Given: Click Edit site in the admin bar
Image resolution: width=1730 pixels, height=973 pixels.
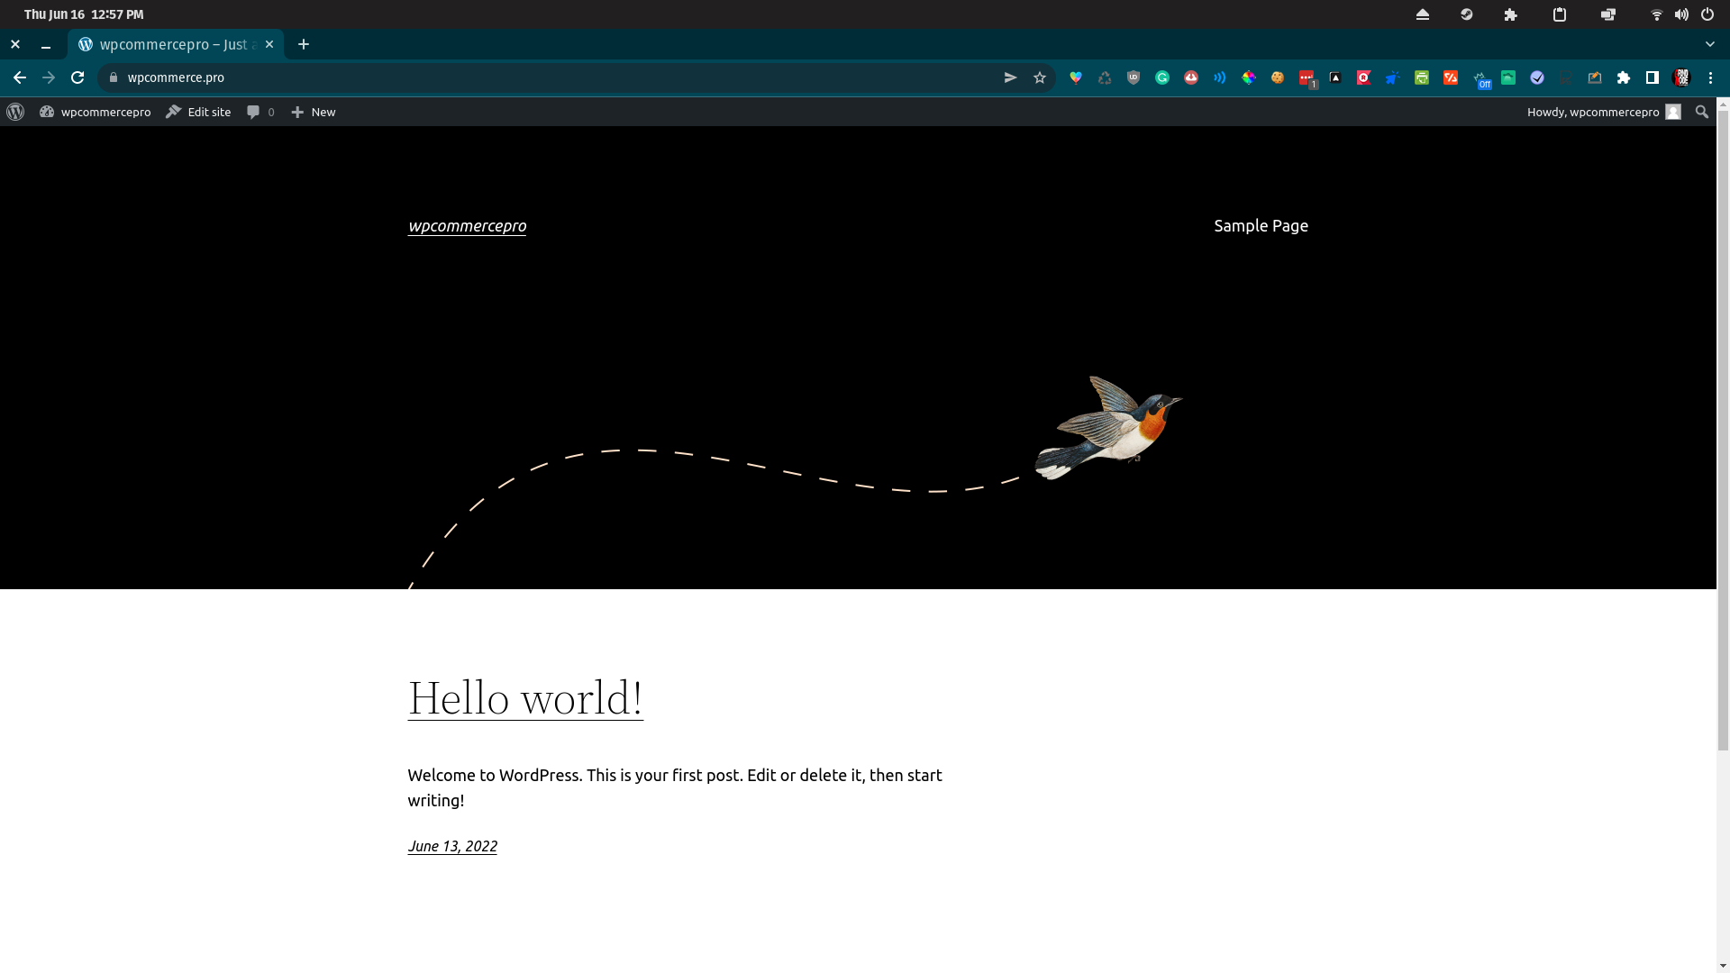Looking at the screenshot, I should pos(198,112).
